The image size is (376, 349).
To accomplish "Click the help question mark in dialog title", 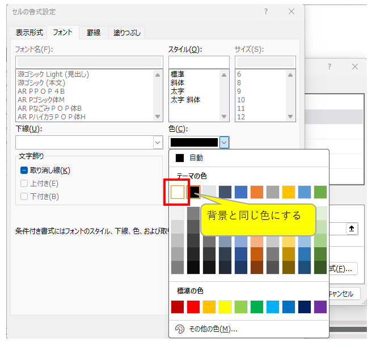I will [x=266, y=11].
